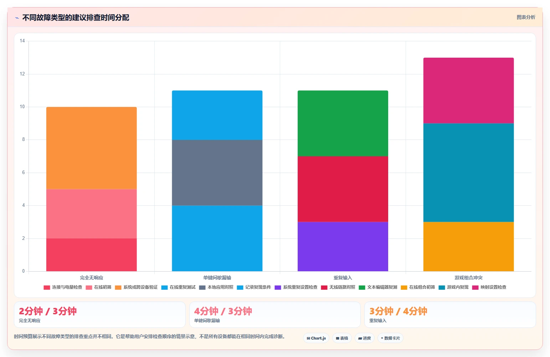The width and height of the screenshot is (550, 357).
Task: Click the orange swatch of 在线组合初筛 legend
Action: (x=404, y=288)
